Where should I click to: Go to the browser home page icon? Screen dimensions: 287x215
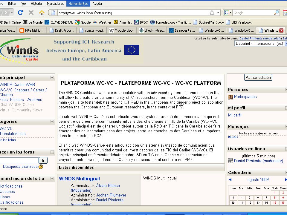(42, 13)
